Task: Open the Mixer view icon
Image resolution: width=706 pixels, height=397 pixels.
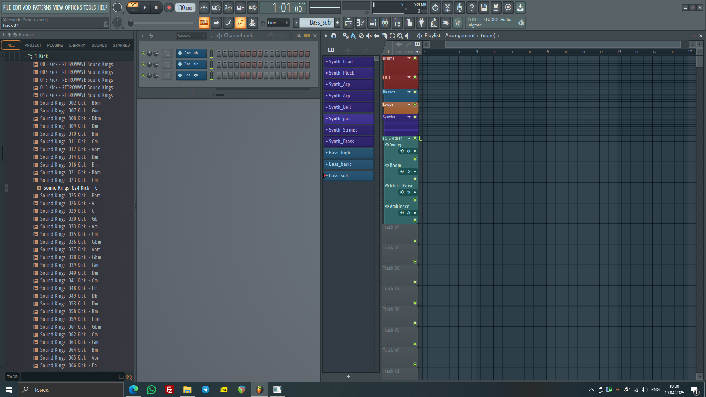Action: point(385,23)
